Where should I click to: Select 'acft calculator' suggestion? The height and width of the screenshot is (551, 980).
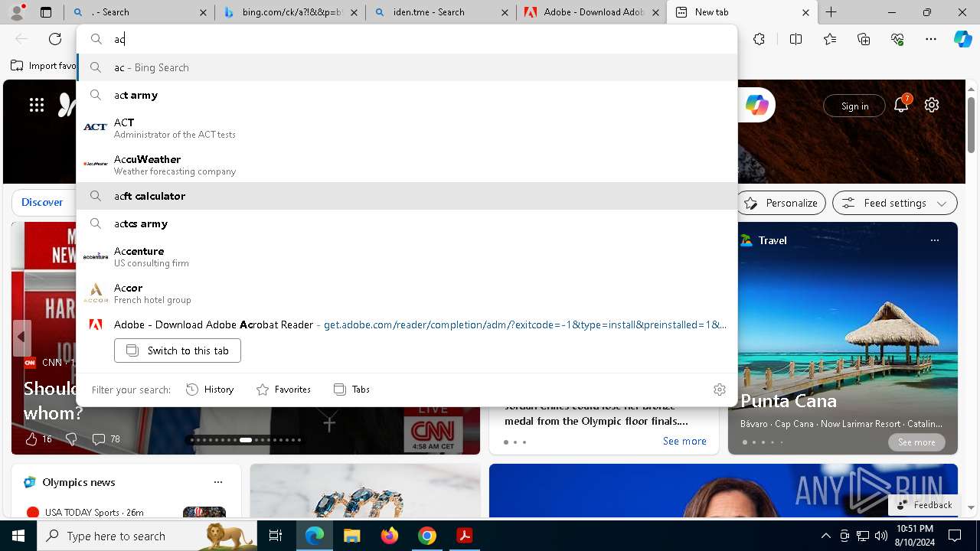[x=407, y=196]
